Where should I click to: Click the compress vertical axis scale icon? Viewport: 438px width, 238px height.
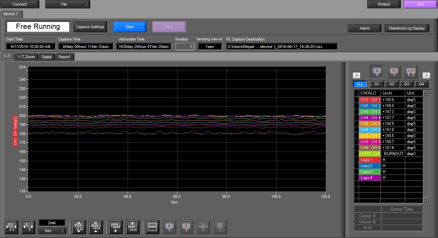(x=95, y=227)
